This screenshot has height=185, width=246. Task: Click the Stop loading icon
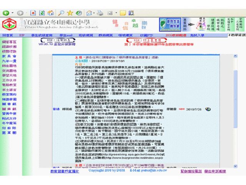(x=33, y=13)
